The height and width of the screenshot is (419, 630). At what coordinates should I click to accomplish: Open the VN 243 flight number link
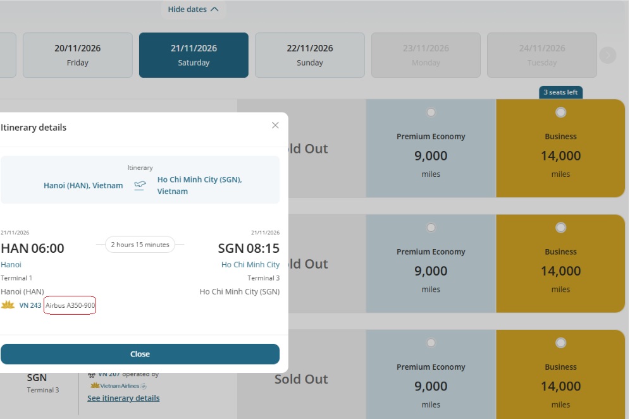tap(30, 305)
